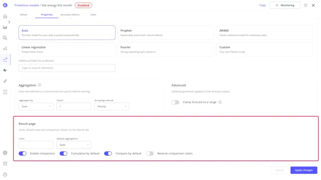Choose the Linear regression model card
The image size is (321, 180).
tap(67, 49)
